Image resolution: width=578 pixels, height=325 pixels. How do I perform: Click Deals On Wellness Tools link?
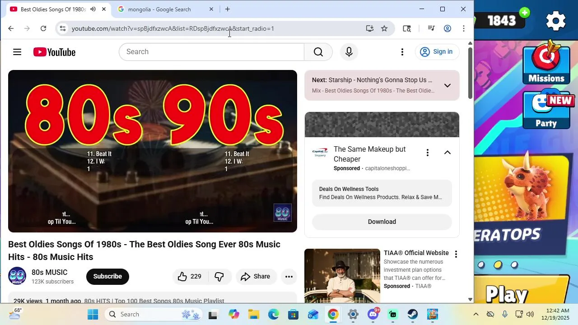349,189
